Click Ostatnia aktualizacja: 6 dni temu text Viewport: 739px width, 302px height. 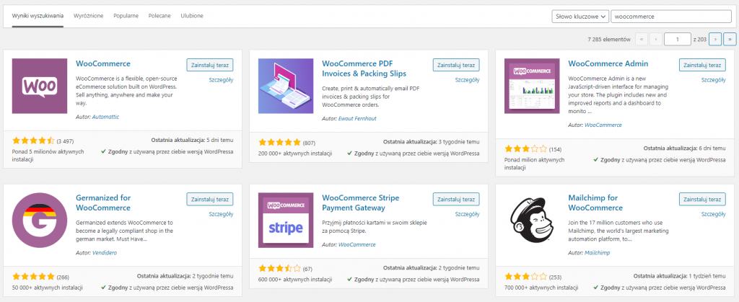pos(685,148)
